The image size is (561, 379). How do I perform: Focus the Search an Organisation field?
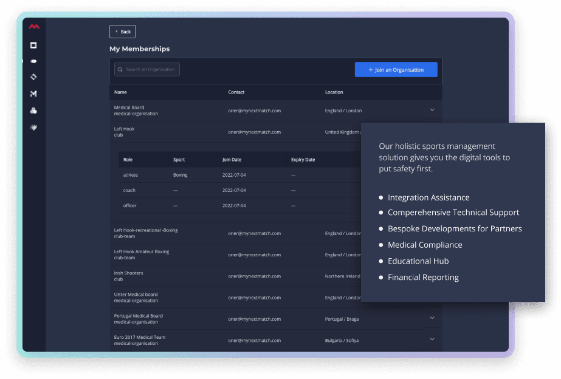[147, 69]
